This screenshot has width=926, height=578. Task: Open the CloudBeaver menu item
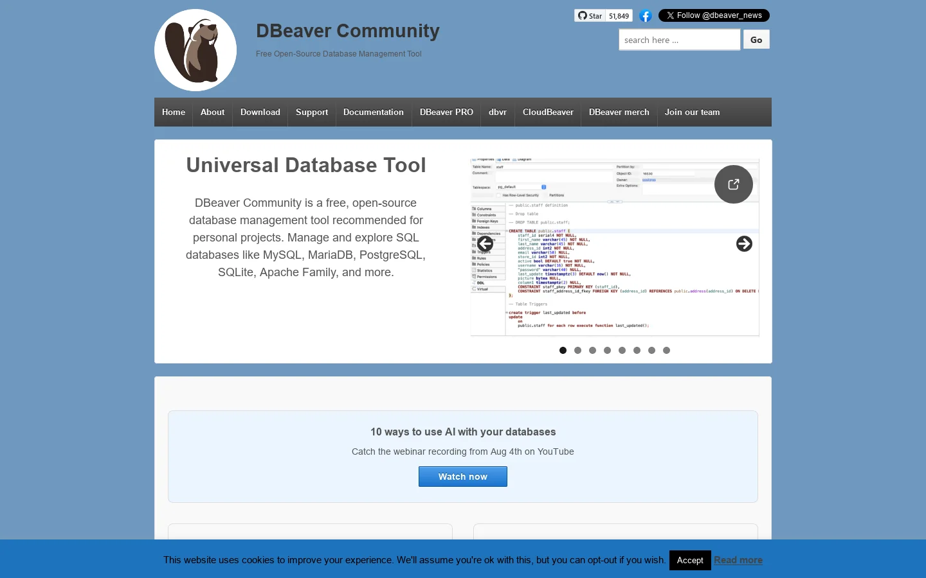pyautogui.click(x=548, y=112)
